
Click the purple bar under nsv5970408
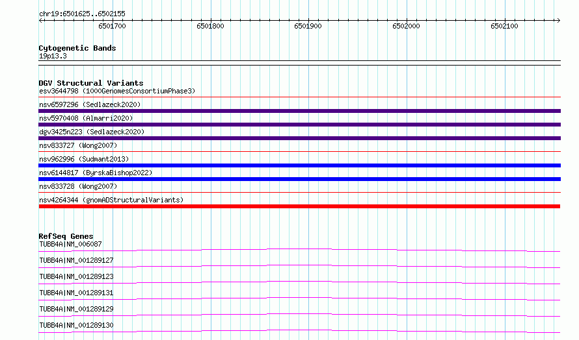299,125
